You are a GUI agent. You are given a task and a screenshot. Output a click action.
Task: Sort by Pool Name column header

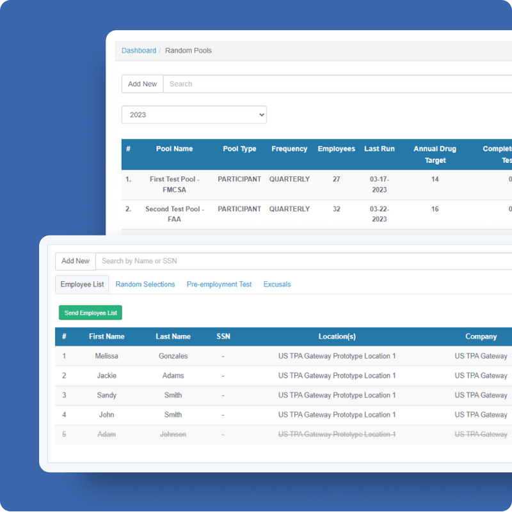click(174, 149)
